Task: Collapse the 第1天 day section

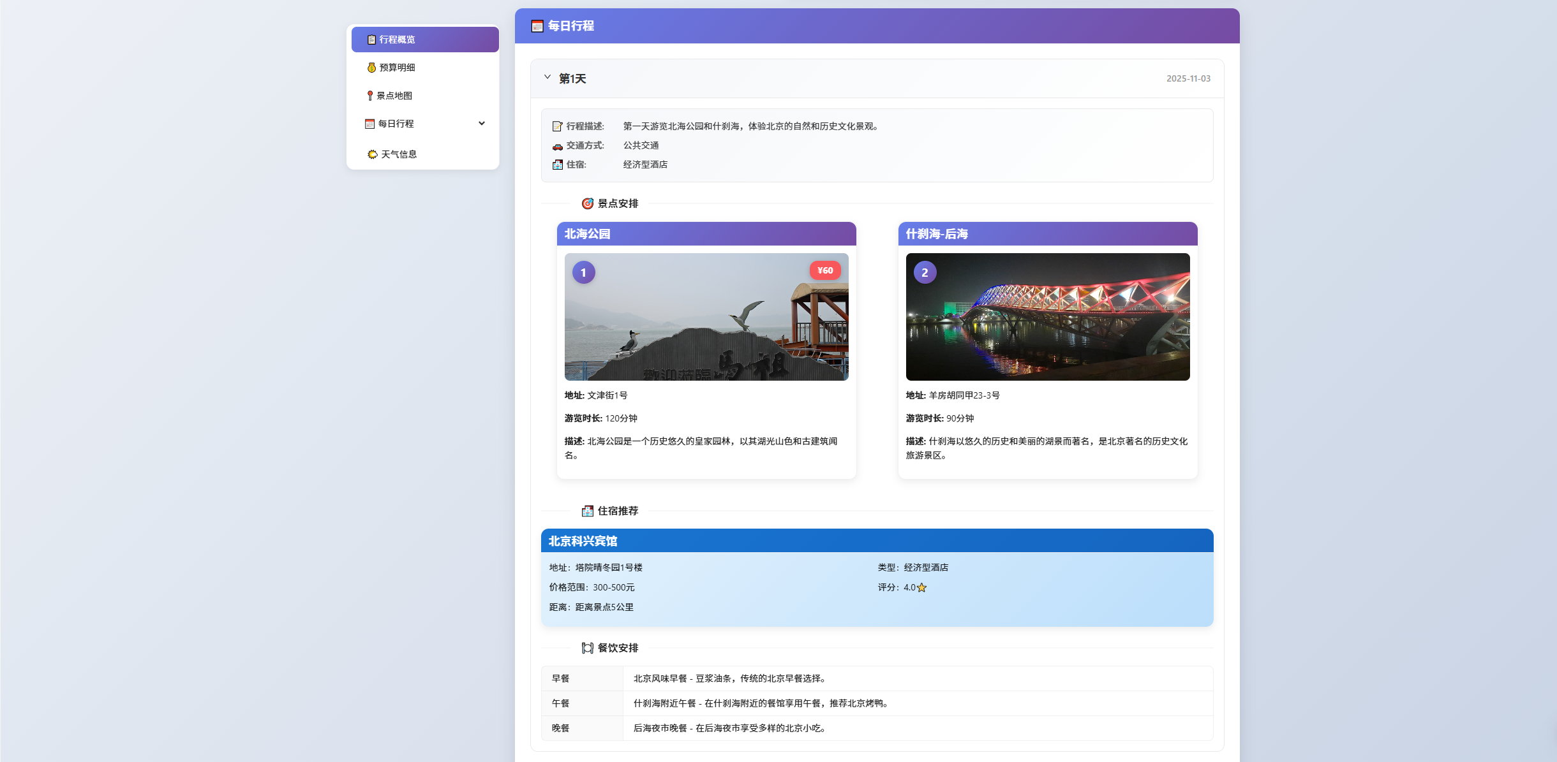Action: pyautogui.click(x=546, y=77)
